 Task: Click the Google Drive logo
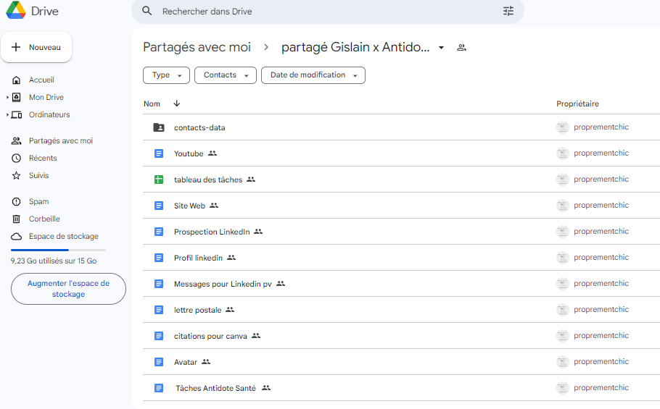click(16, 11)
